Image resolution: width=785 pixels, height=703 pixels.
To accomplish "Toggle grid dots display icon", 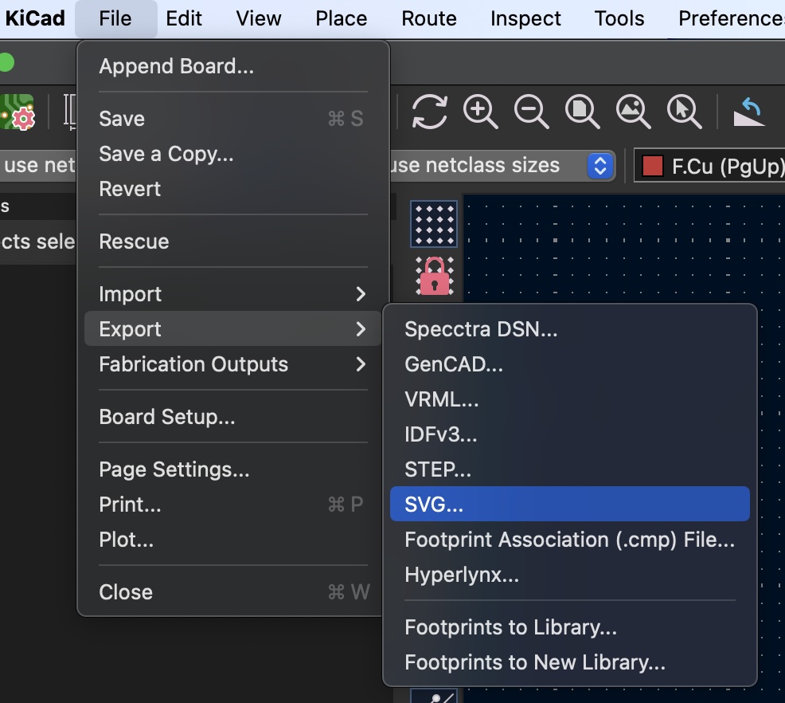I will pos(434,224).
